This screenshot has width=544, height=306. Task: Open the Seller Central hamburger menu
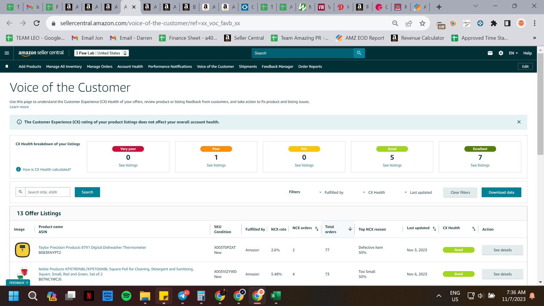(x=7, y=53)
